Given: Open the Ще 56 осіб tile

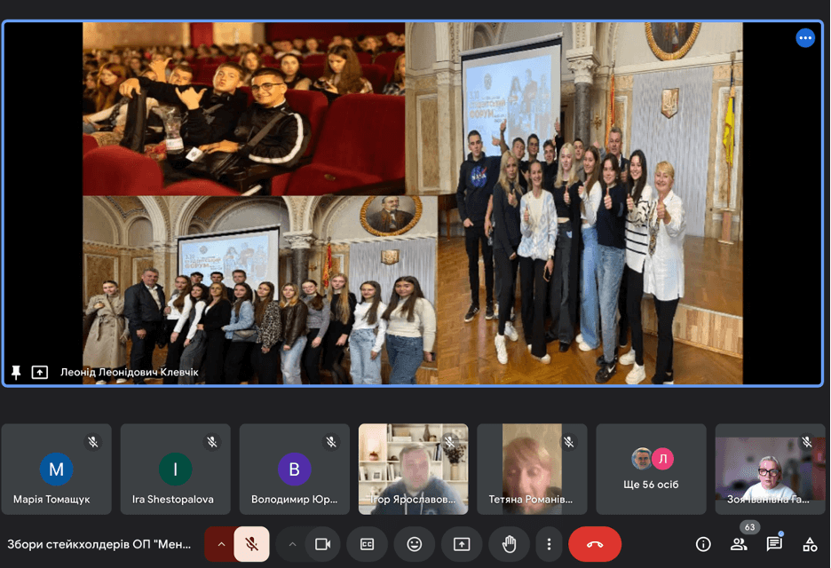Looking at the screenshot, I should 651,469.
